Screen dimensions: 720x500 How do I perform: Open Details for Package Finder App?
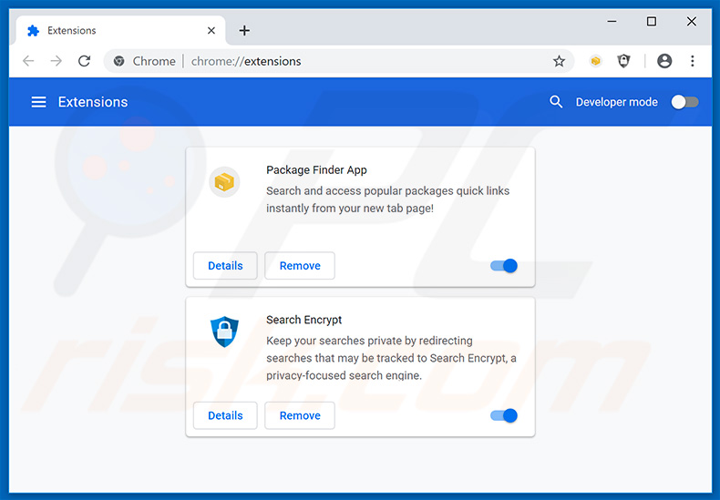(225, 266)
